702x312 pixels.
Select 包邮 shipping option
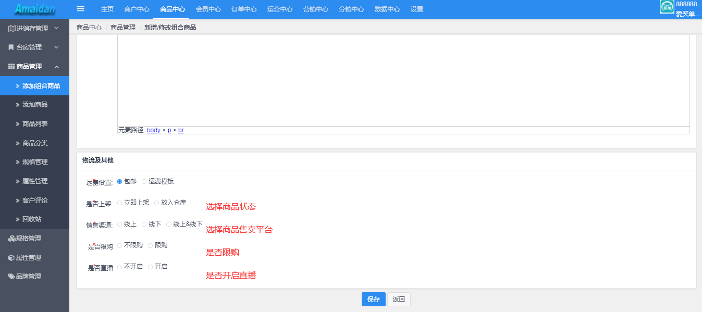coord(120,181)
